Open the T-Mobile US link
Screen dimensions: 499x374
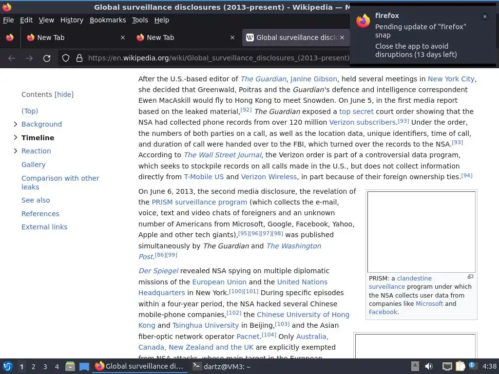[204, 177]
